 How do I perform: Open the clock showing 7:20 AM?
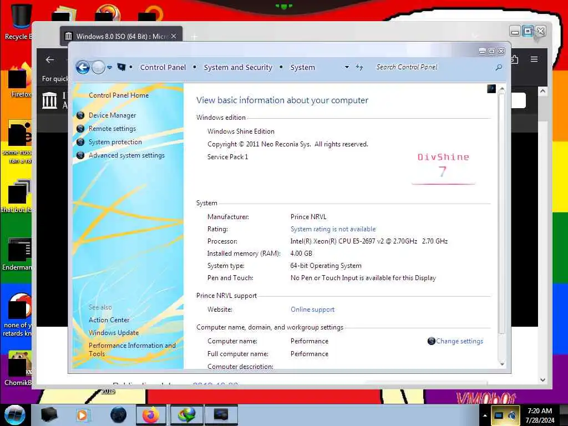[540, 415]
